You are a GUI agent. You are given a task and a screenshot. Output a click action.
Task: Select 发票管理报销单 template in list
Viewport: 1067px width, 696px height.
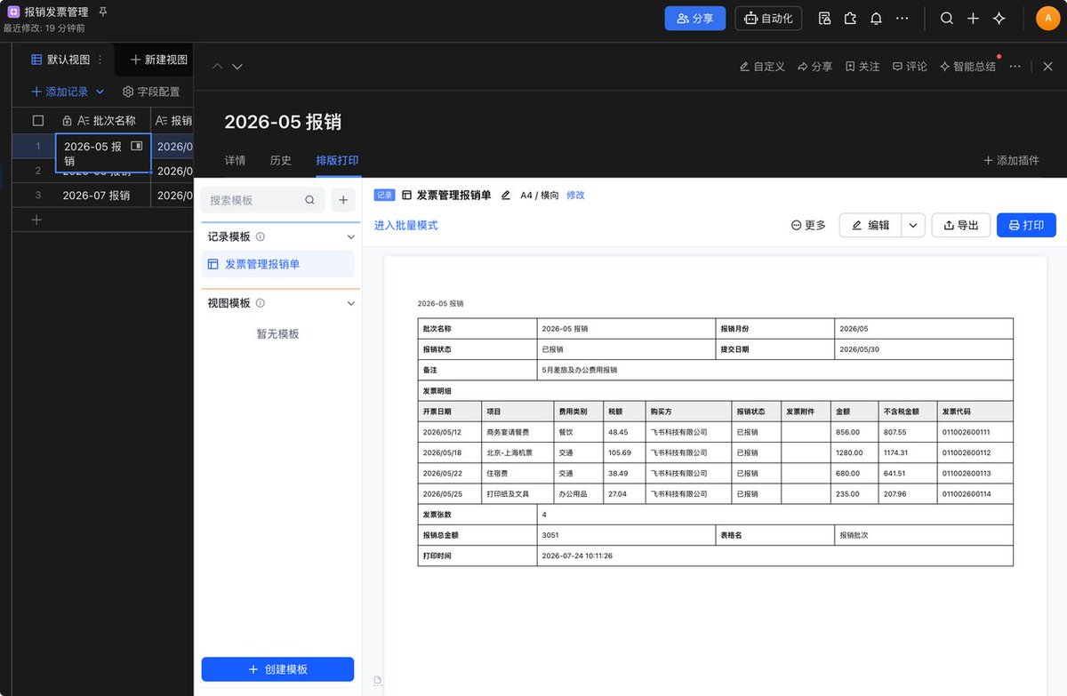tap(277, 264)
